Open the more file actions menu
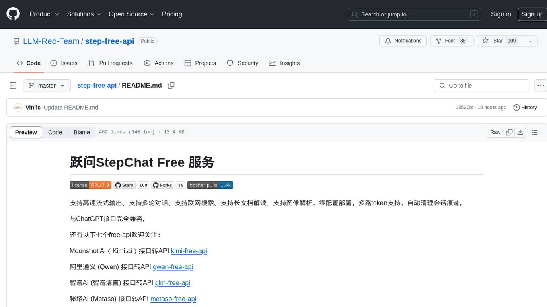The image size is (547, 307). 541,86
